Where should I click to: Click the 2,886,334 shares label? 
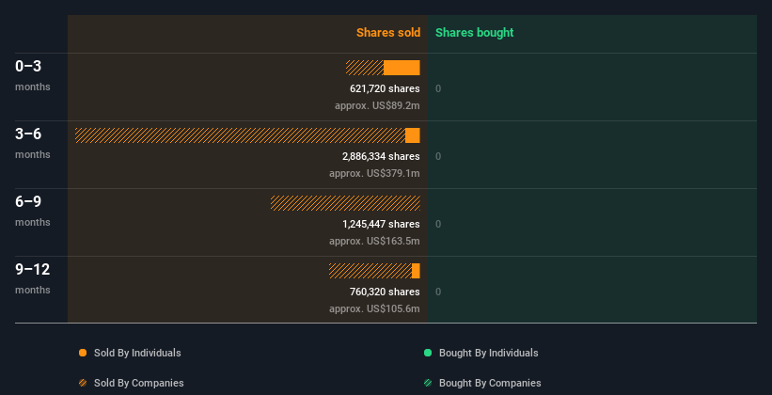[x=381, y=156]
